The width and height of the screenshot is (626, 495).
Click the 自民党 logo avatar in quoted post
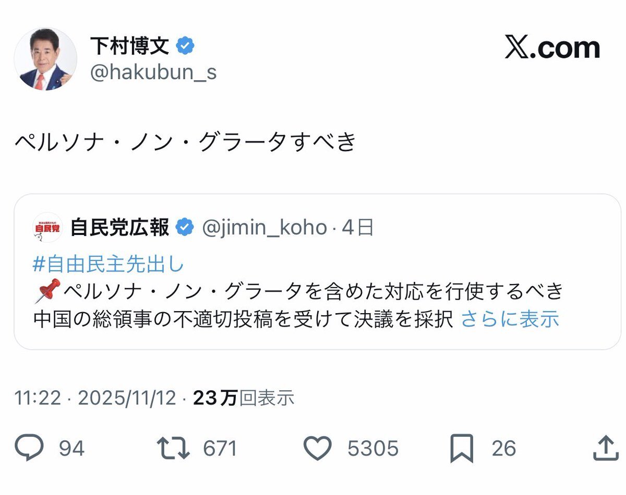coord(47,228)
